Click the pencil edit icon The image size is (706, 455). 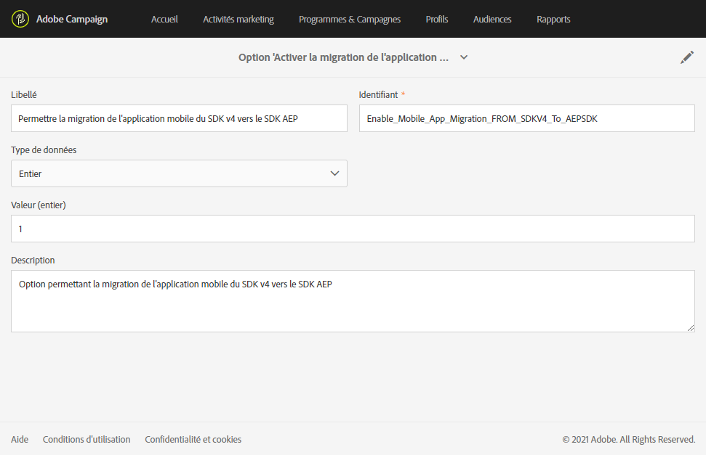point(686,57)
